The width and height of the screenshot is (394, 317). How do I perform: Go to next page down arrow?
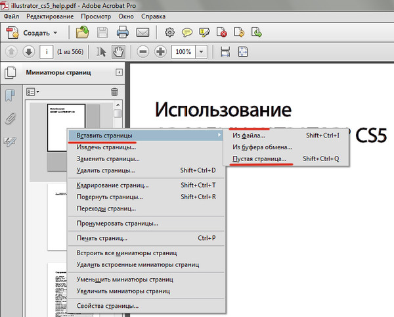pos(29,52)
